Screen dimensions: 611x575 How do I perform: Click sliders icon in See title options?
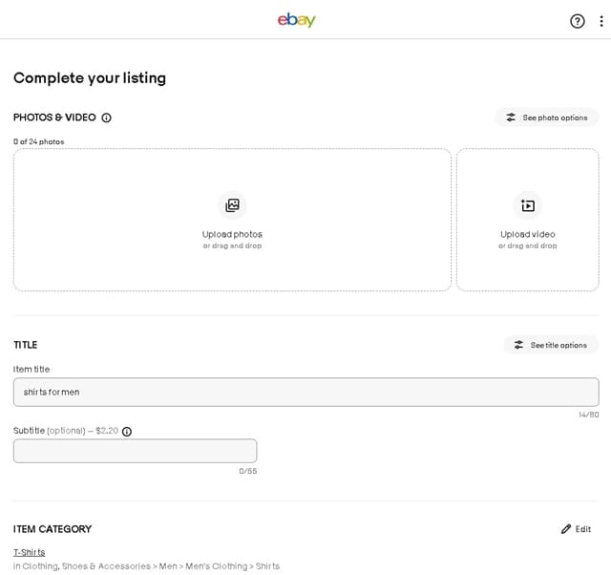pos(518,345)
